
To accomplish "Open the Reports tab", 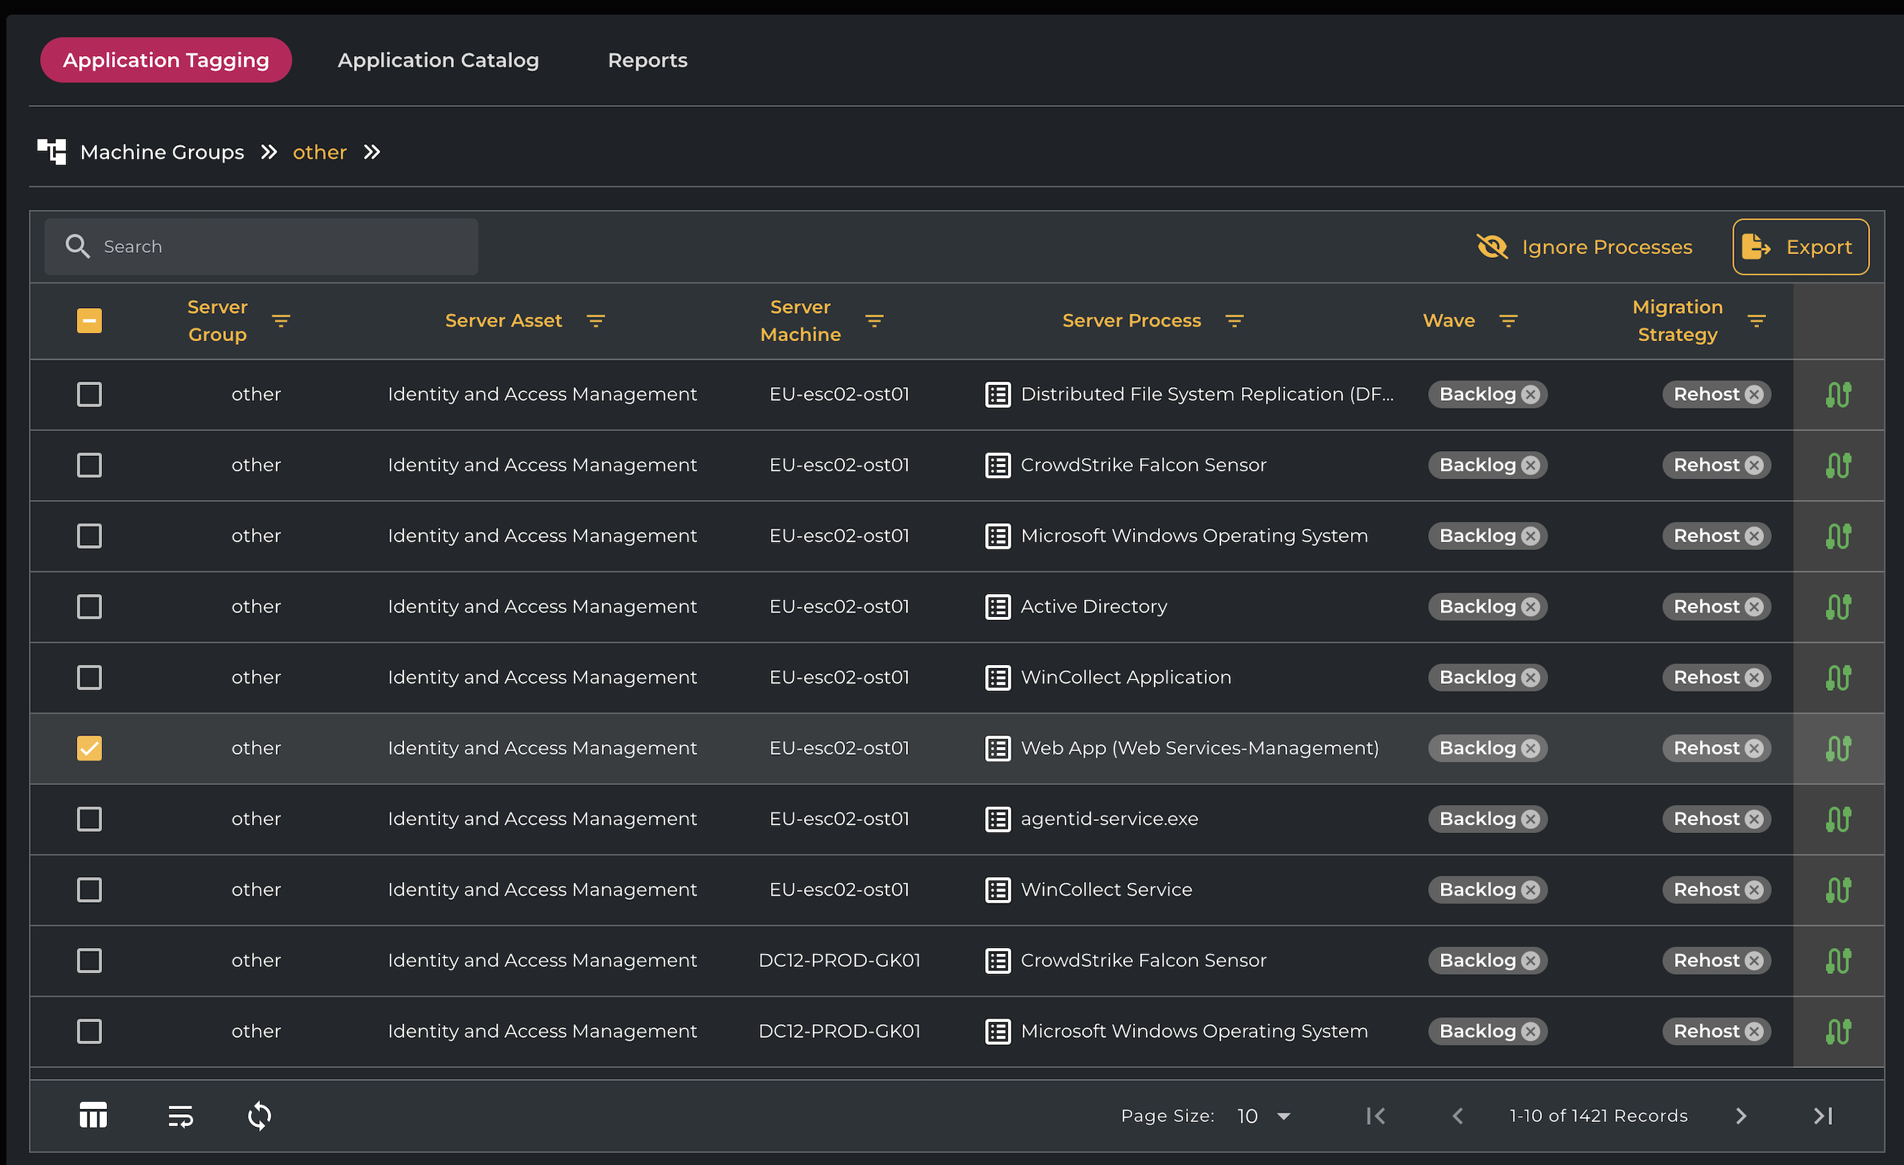I will coord(647,60).
